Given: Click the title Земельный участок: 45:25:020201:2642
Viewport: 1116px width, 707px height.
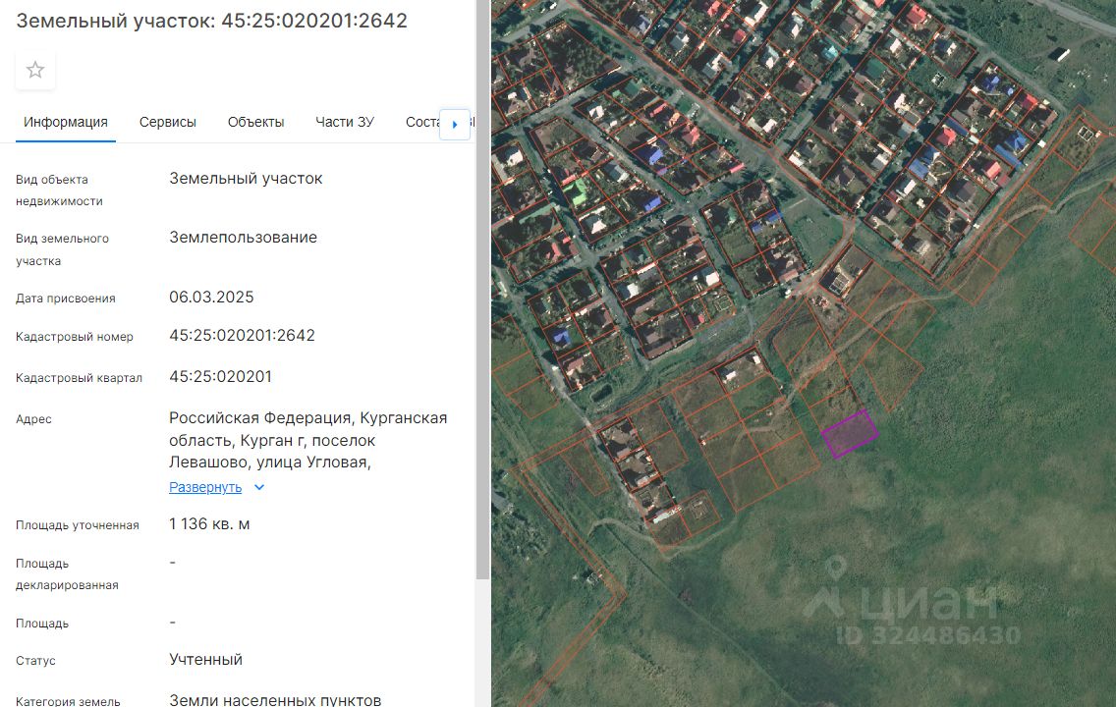Looking at the screenshot, I should [x=211, y=21].
